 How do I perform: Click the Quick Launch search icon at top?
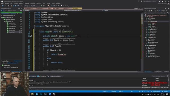click(x=160, y=1)
